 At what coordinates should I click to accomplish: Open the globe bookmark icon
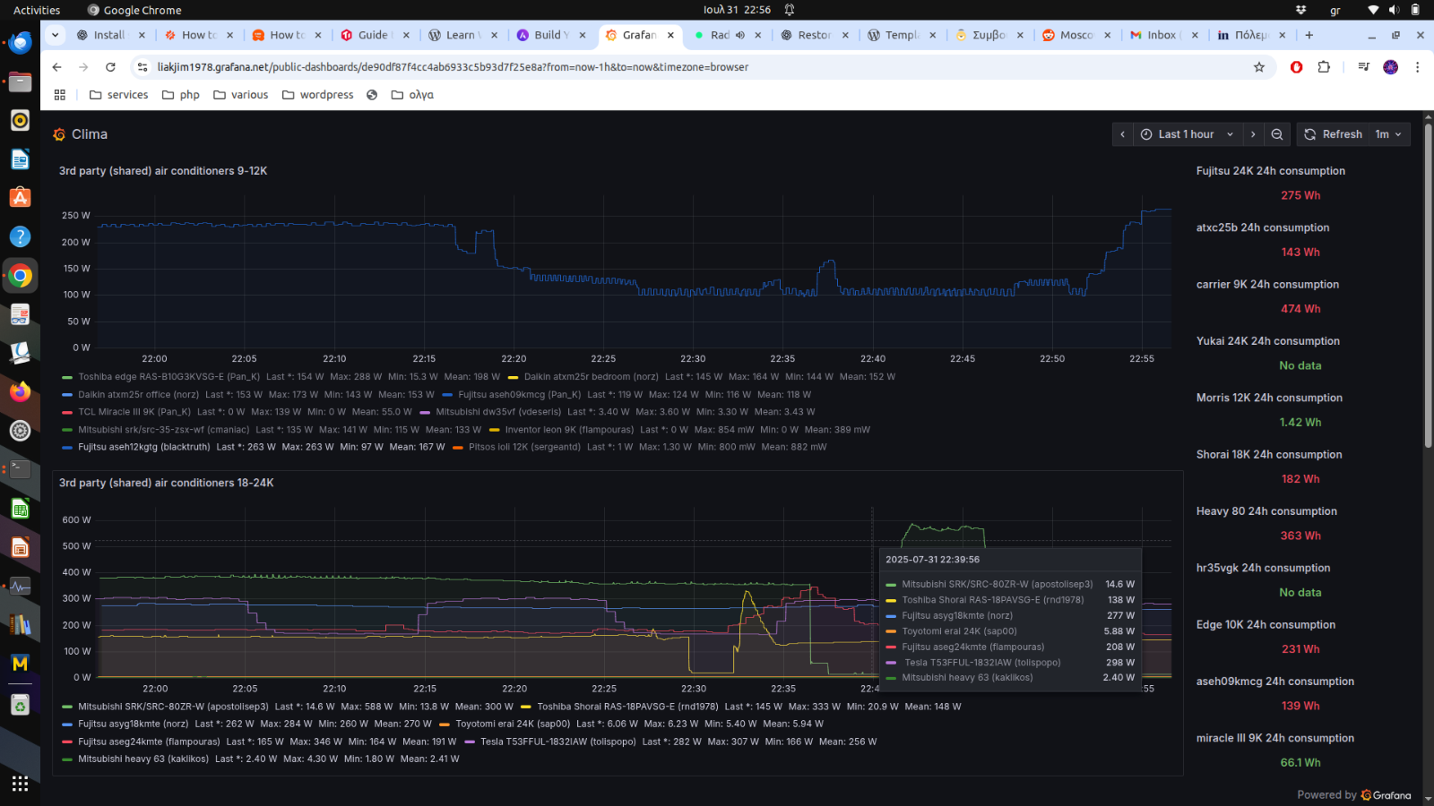pyautogui.click(x=372, y=95)
